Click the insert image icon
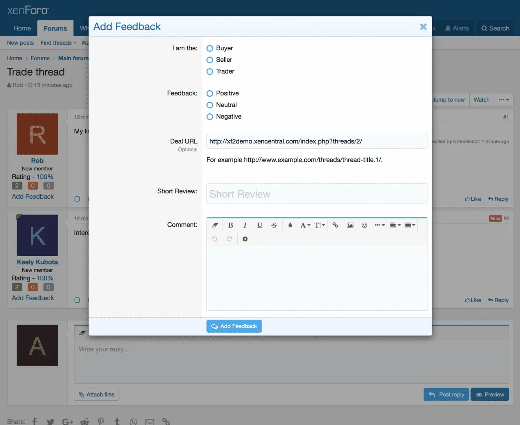Image resolution: width=520 pixels, height=425 pixels. pyautogui.click(x=350, y=225)
